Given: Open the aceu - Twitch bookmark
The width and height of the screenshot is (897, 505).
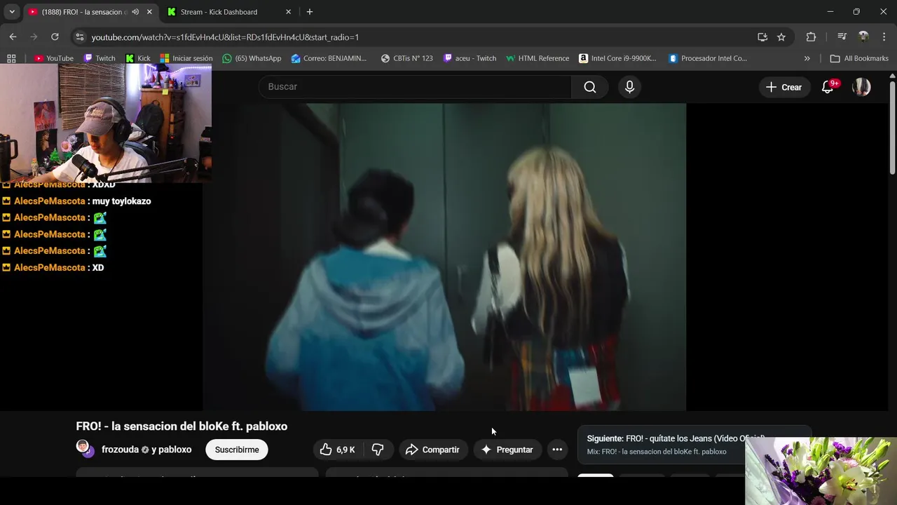Looking at the screenshot, I should click(470, 58).
